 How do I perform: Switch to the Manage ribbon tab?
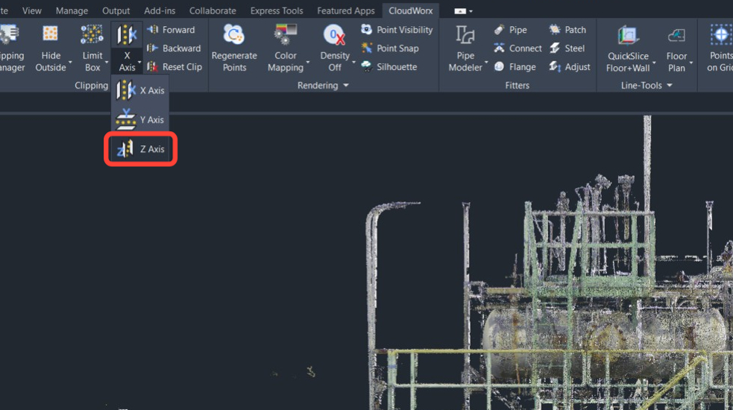[x=72, y=10]
